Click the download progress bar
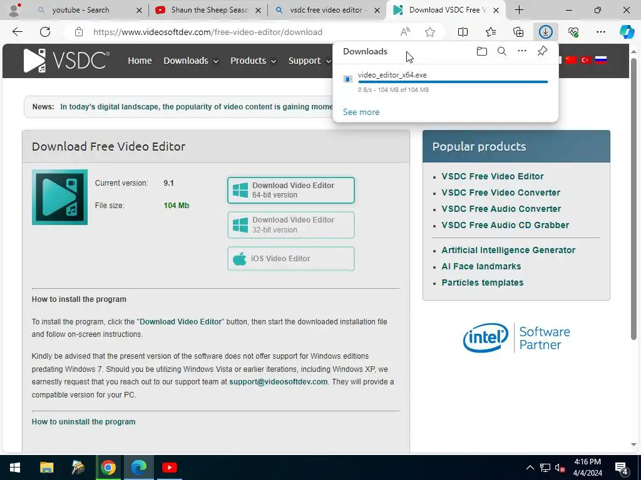 pyautogui.click(x=453, y=82)
